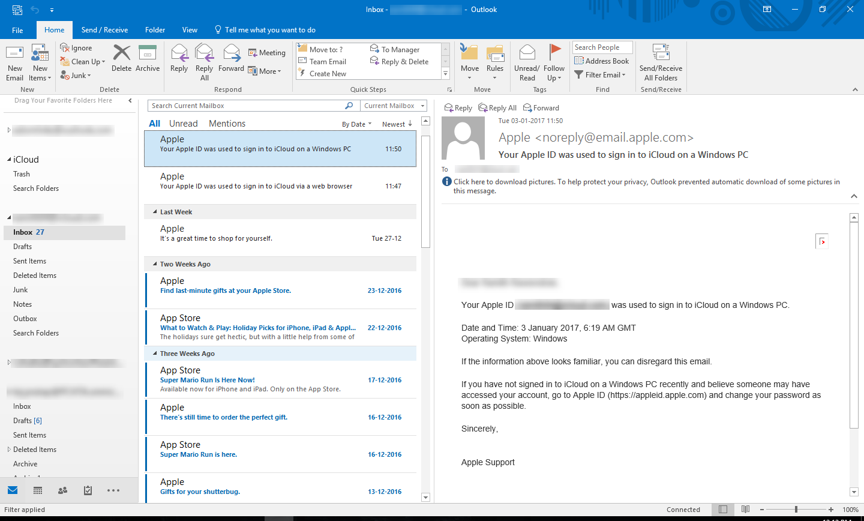
Task: Open the File tab
Action: [x=17, y=30]
